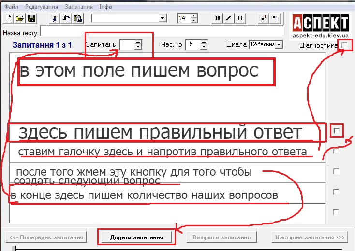
Task: Open the Запитання menu
Action: click(x=78, y=7)
